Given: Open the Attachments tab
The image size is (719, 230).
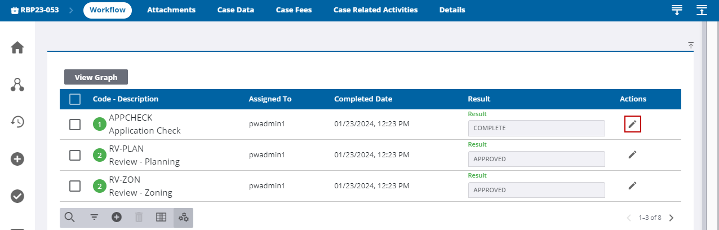Looking at the screenshot, I should pyautogui.click(x=171, y=10).
